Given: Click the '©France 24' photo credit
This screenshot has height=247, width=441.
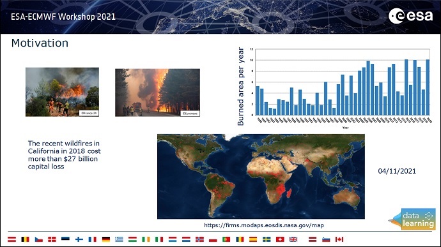Looking at the screenshot, I should [x=89, y=113].
